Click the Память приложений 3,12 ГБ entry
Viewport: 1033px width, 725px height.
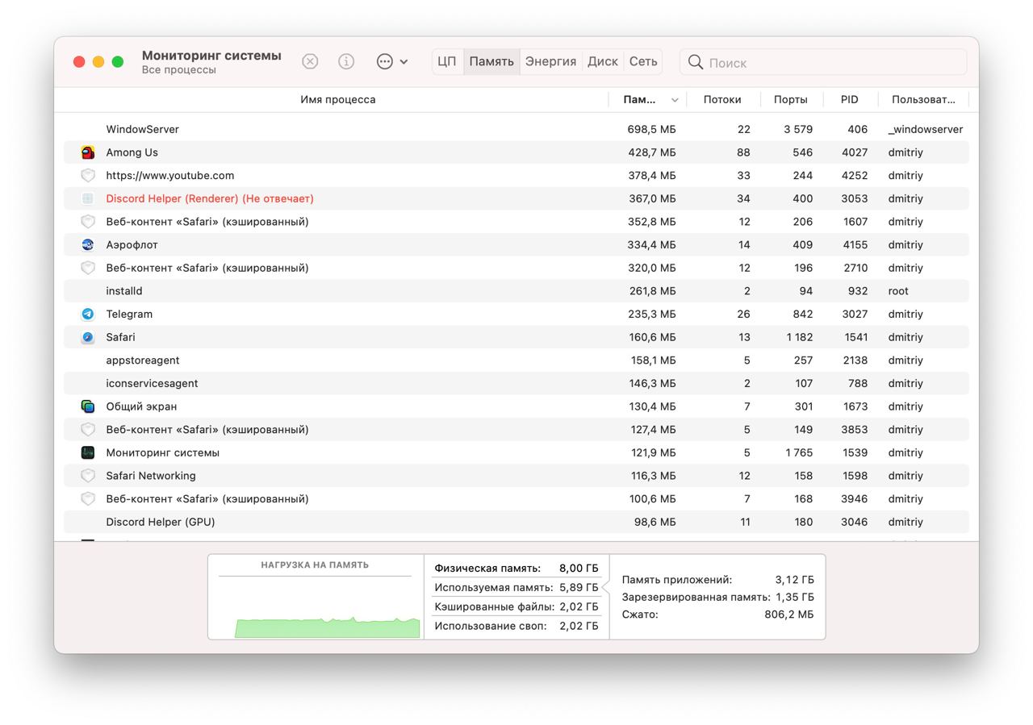[x=717, y=580]
